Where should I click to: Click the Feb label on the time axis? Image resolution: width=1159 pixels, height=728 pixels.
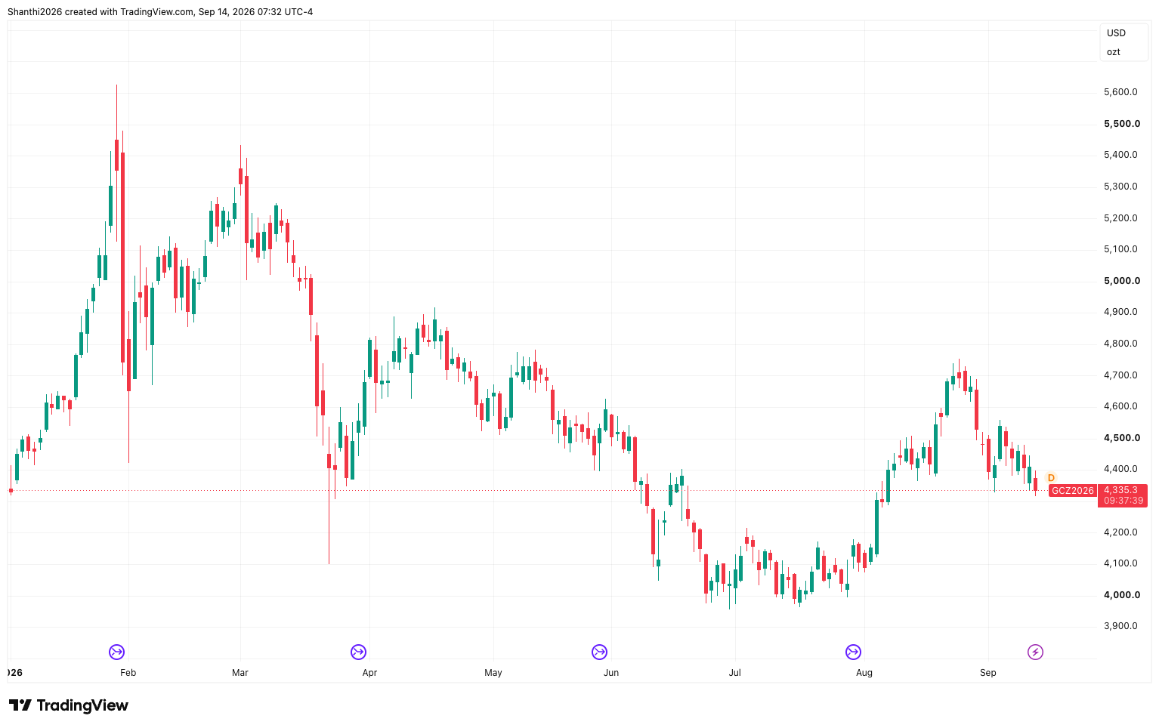pos(128,673)
